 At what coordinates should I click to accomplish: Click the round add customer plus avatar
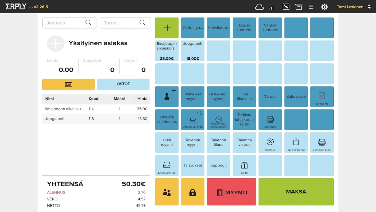click(x=56, y=43)
